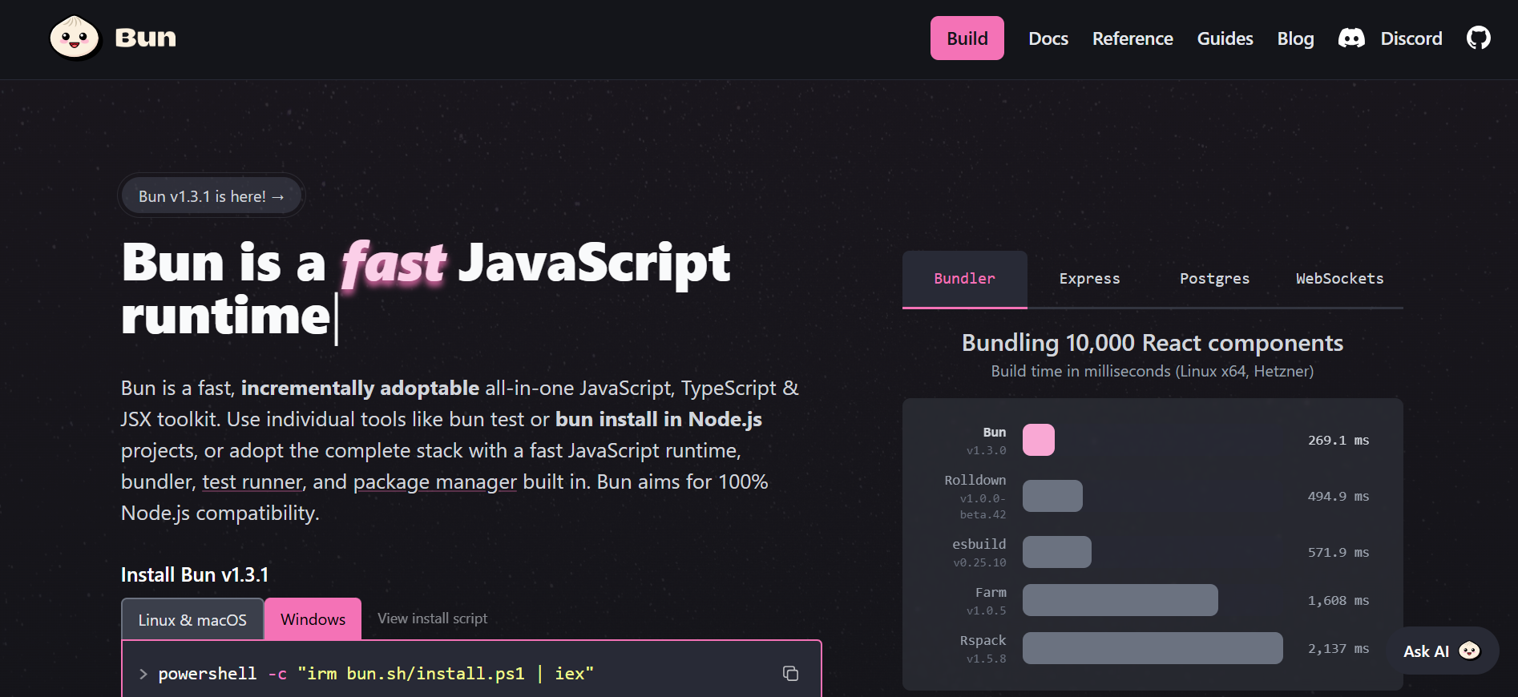Click the '571.9 ms' value

pos(1338,553)
